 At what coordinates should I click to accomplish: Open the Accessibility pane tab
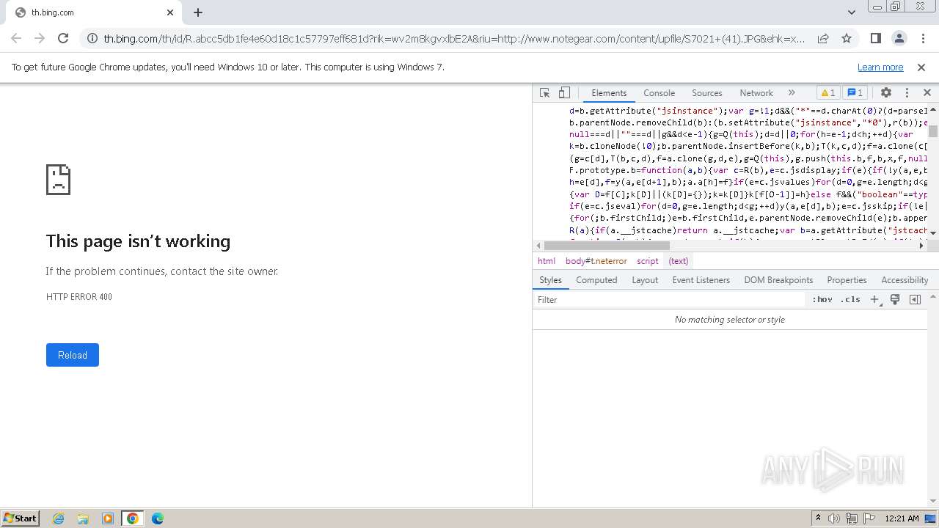(x=905, y=280)
